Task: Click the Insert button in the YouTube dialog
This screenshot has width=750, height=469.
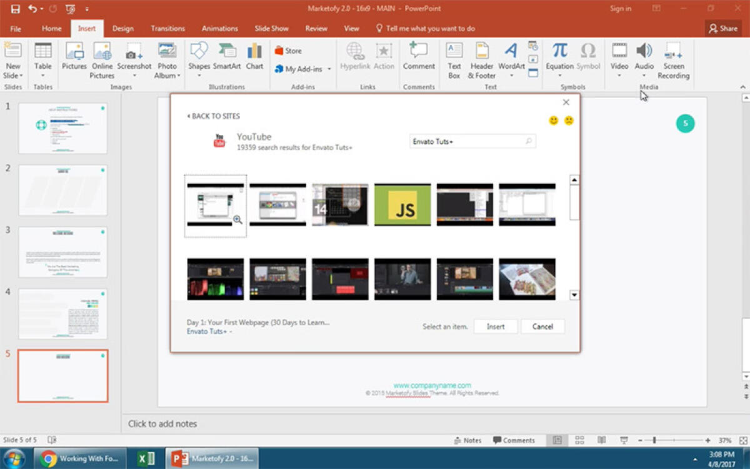Action: coord(495,326)
